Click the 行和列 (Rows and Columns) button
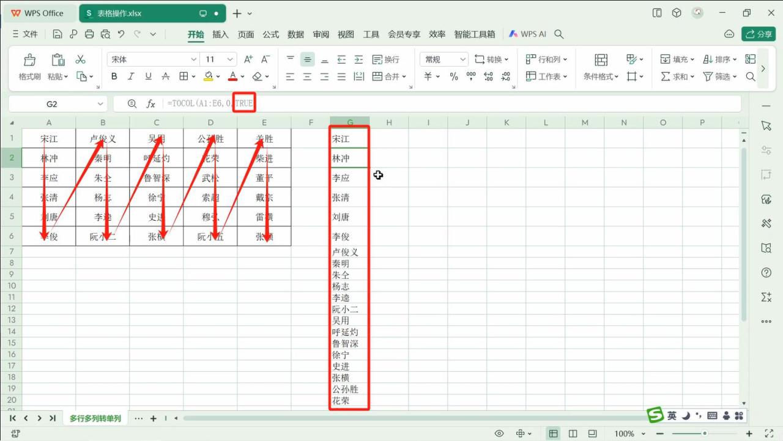This screenshot has height=441, width=783. (x=546, y=59)
